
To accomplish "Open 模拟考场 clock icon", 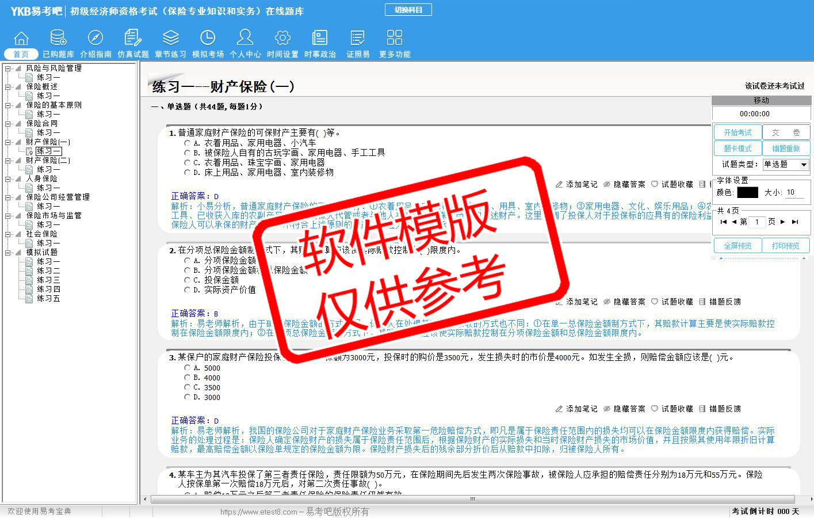I will pos(208,39).
